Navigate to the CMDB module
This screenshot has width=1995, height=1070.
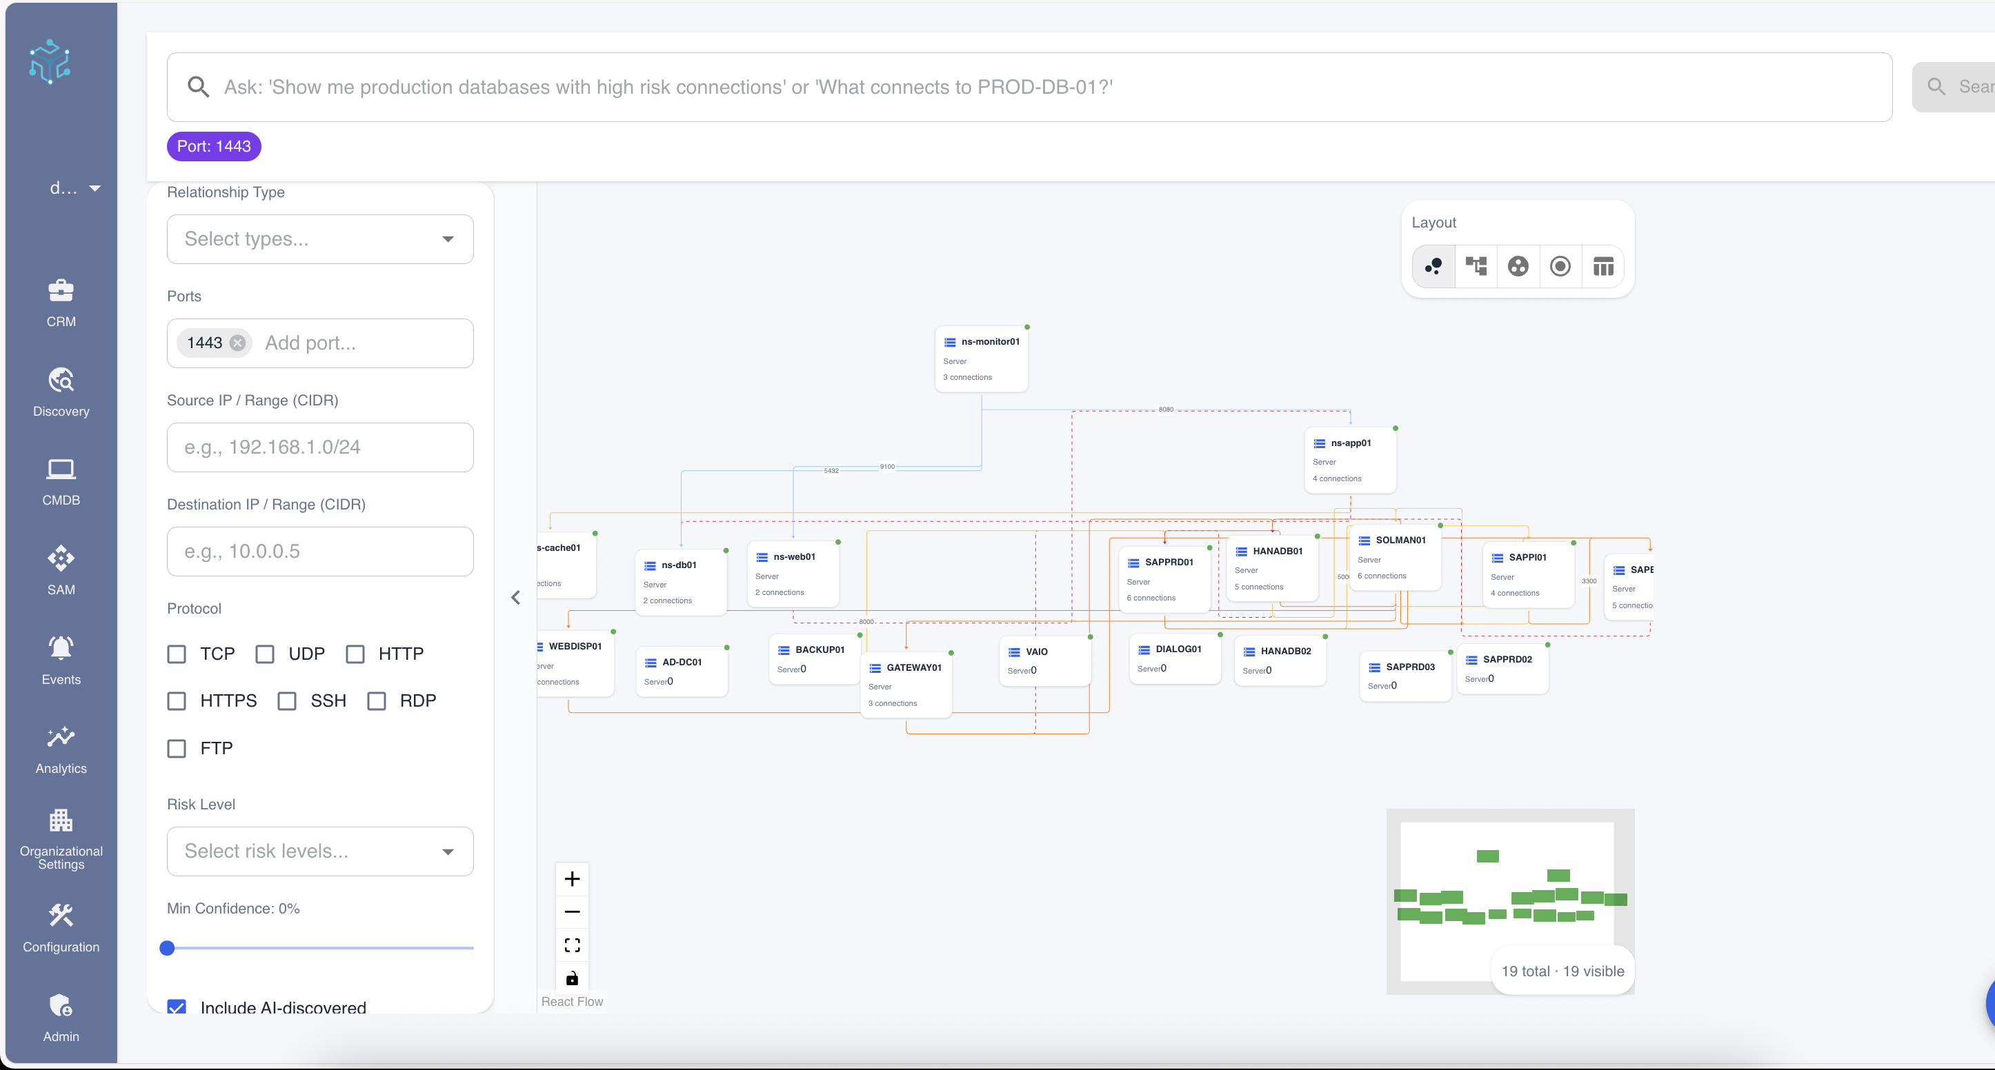click(61, 482)
